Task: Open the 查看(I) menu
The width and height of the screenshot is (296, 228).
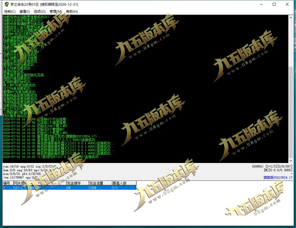Action: [24, 12]
